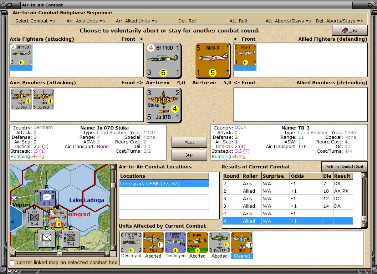Viewport: 377px width, 274px height.
Task: Click the die value 7 cell
Action: point(327,183)
